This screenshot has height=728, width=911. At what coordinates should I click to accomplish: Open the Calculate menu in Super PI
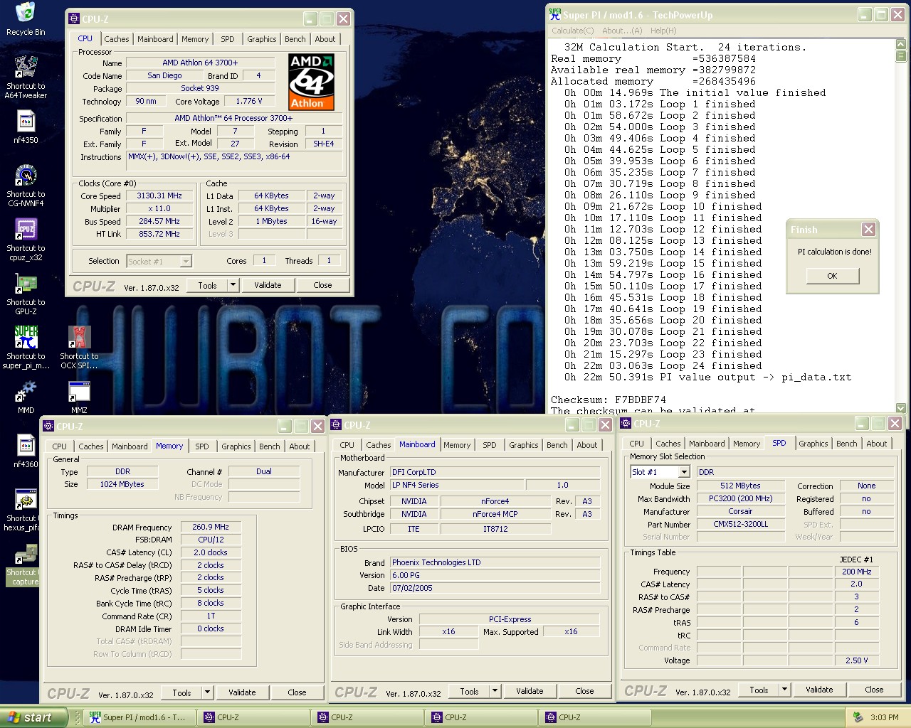pyautogui.click(x=572, y=31)
